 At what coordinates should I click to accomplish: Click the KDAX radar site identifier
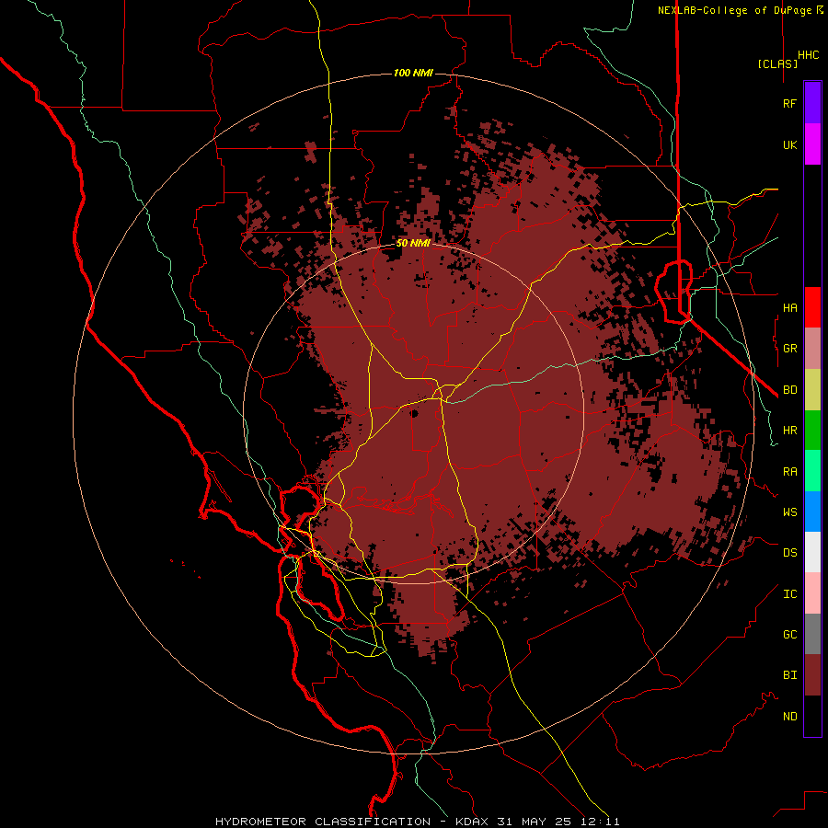tap(472, 822)
